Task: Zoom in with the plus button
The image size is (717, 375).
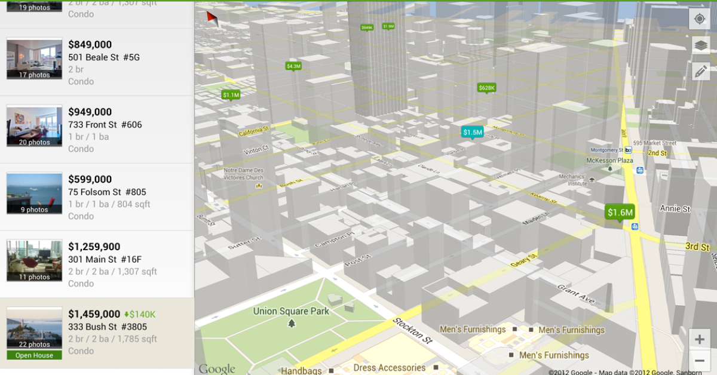Action: (x=699, y=339)
